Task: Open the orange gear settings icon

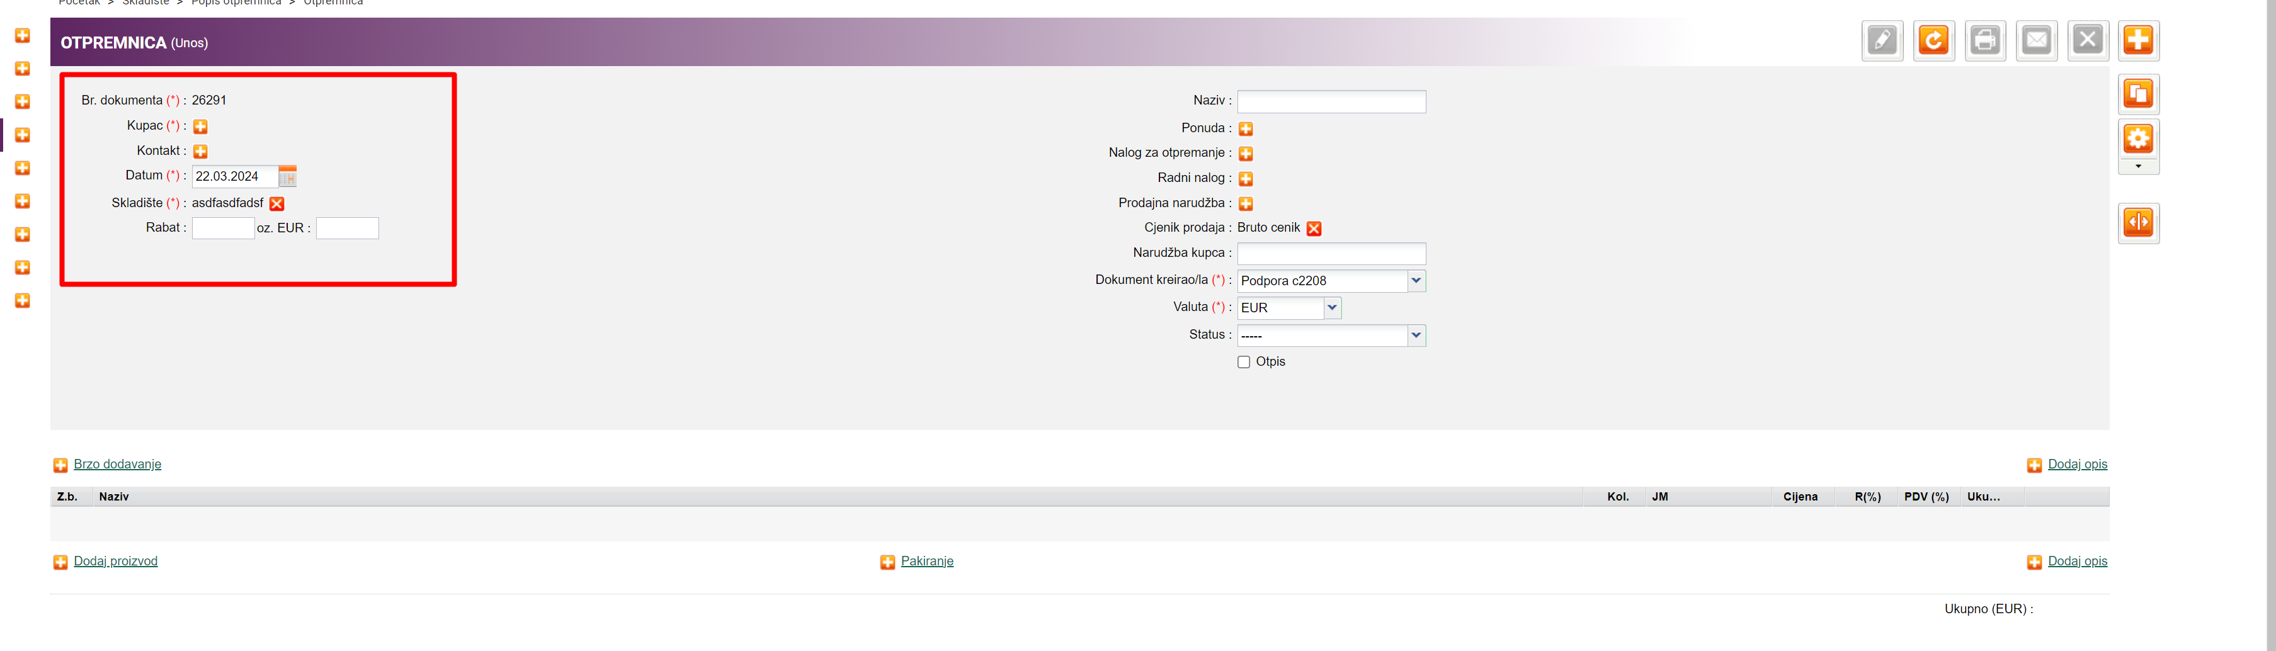Action: click(2138, 139)
